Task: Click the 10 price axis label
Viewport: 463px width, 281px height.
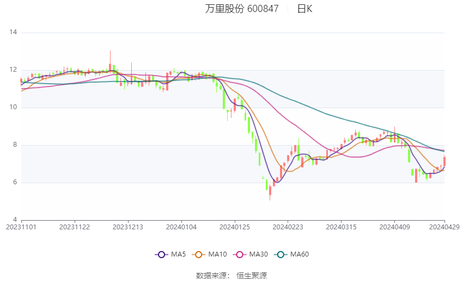Action: pyautogui.click(x=13, y=107)
